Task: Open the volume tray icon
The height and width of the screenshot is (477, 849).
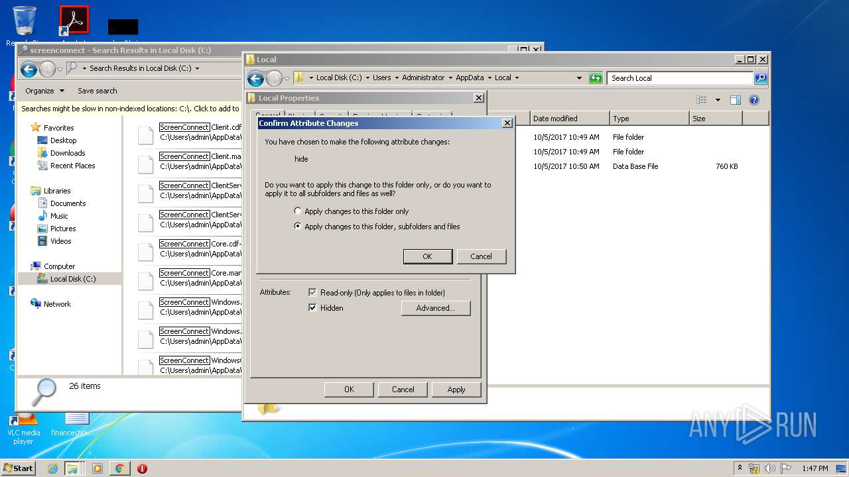Action: click(770, 468)
